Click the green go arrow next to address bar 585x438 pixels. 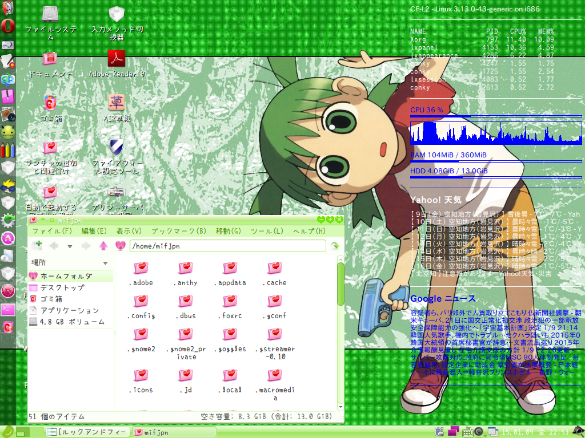pos(335,246)
